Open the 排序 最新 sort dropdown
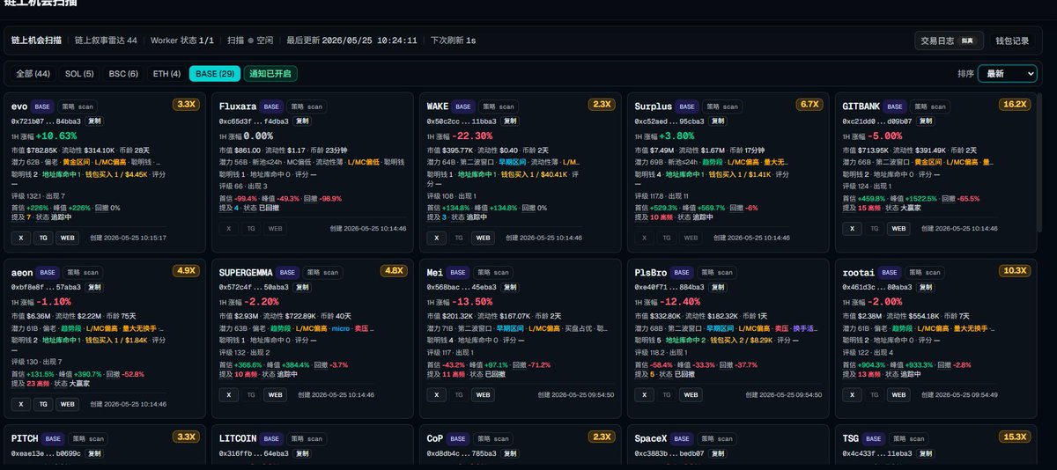Image resolution: width=1057 pixels, height=470 pixels. coord(1007,74)
